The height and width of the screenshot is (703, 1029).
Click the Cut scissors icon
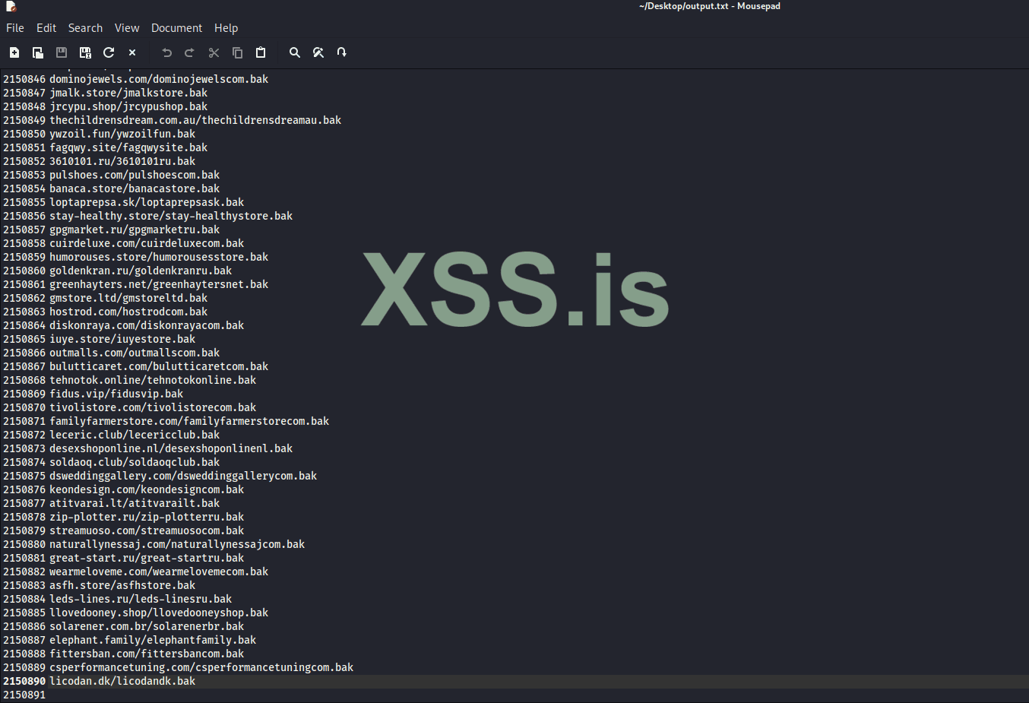pos(214,52)
